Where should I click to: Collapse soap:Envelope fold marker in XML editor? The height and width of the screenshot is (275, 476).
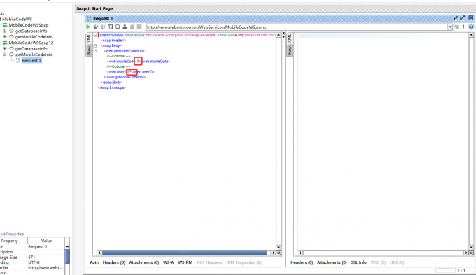pos(95,35)
